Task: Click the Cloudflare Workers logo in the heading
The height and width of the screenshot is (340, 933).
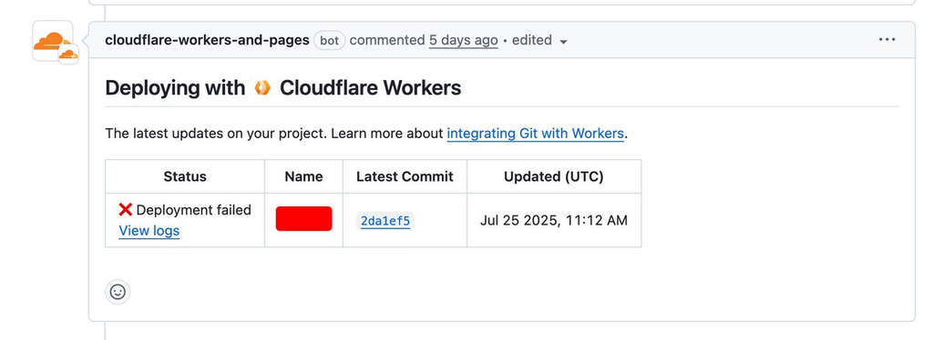Action: (x=262, y=88)
